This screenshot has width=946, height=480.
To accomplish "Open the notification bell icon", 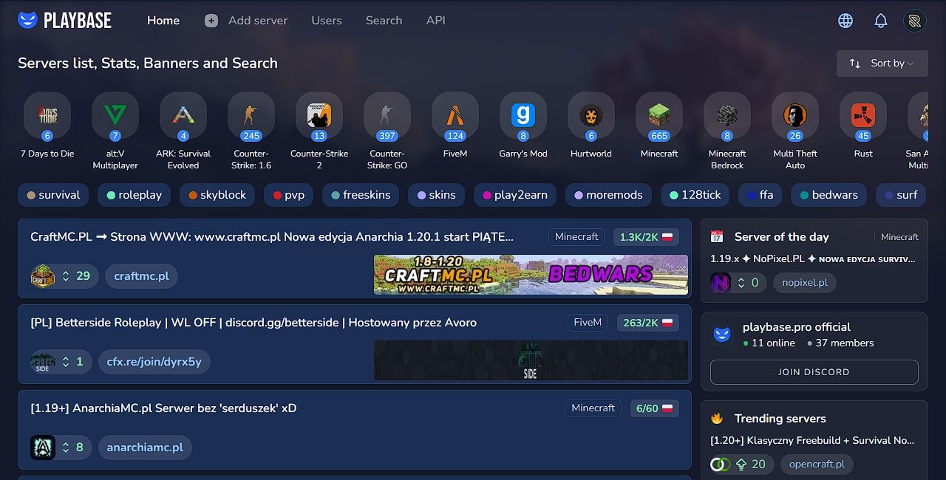I will (880, 20).
